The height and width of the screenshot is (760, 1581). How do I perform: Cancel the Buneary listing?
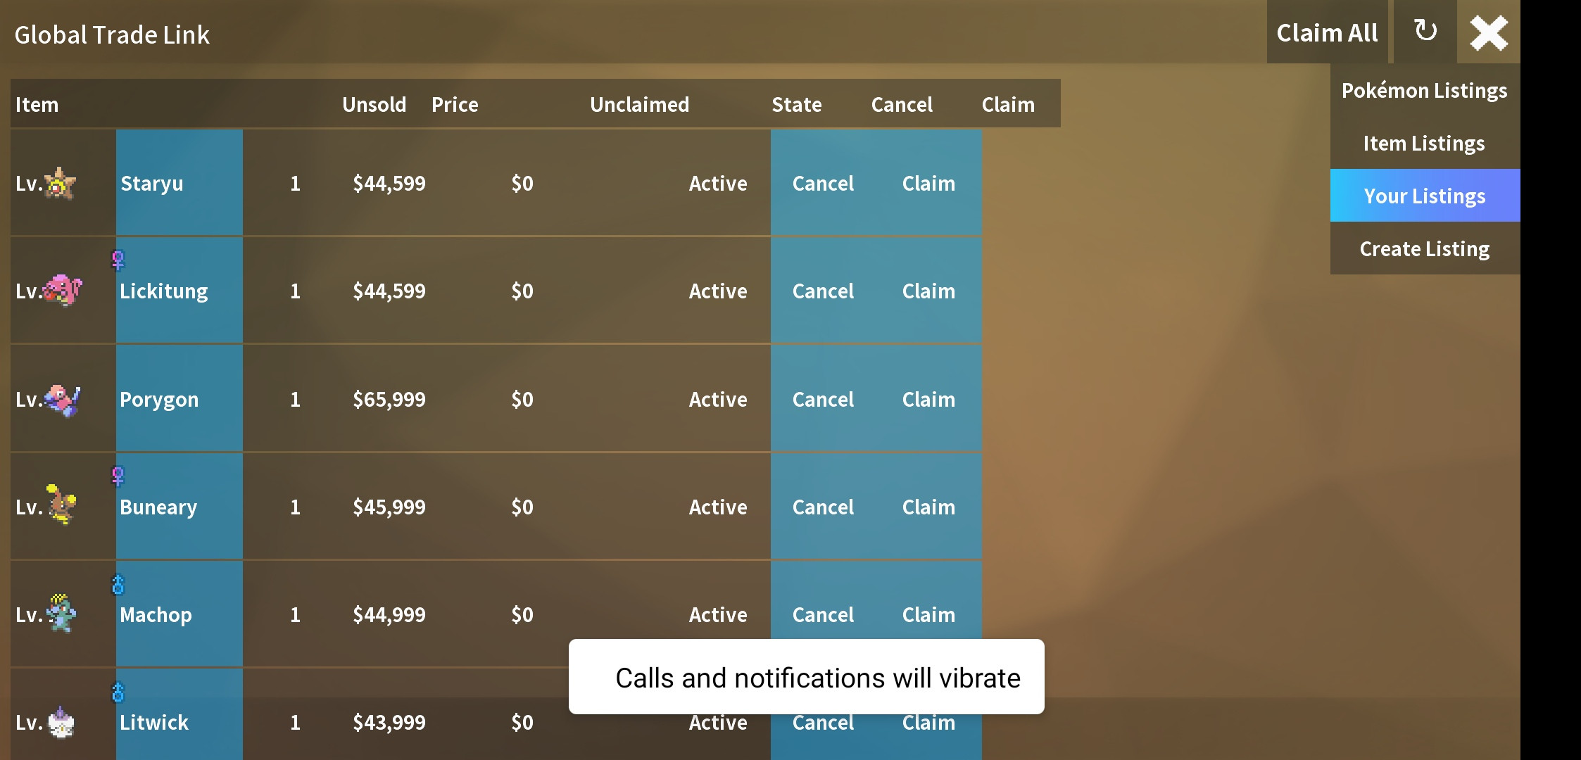[x=821, y=506]
